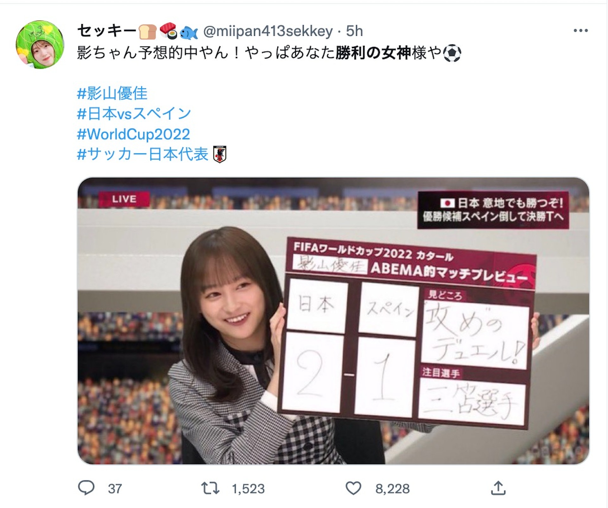Click the Japan team emblem emoji
Viewport: 608px width, 508px height.
[220, 155]
